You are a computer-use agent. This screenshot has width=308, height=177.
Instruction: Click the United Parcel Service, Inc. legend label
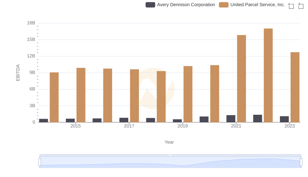coord(258,5)
